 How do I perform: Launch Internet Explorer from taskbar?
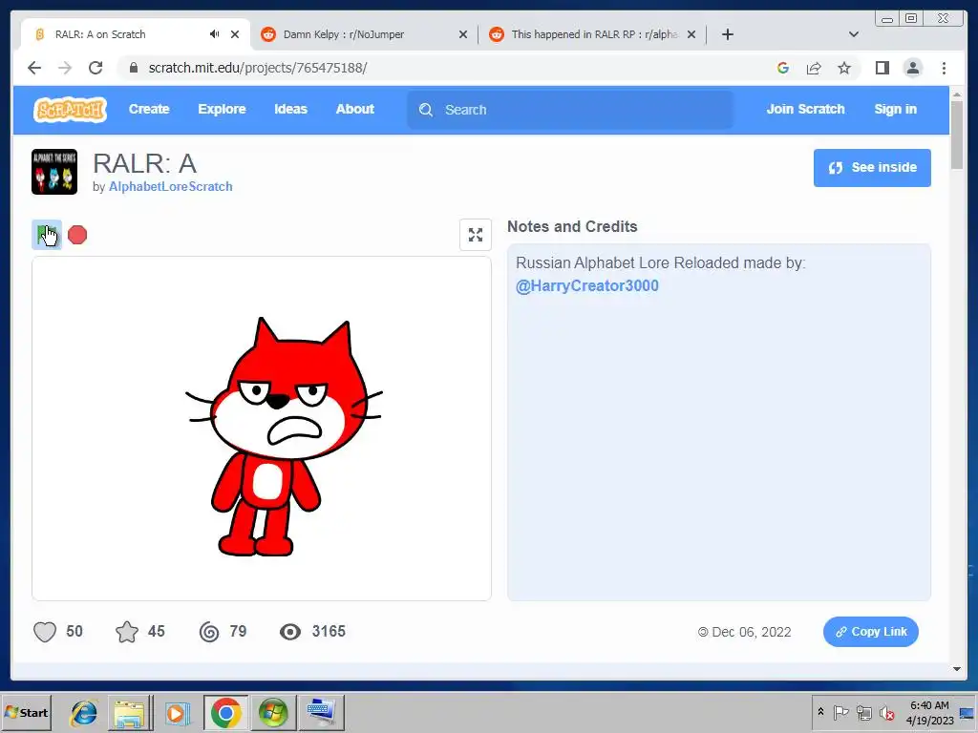point(84,712)
